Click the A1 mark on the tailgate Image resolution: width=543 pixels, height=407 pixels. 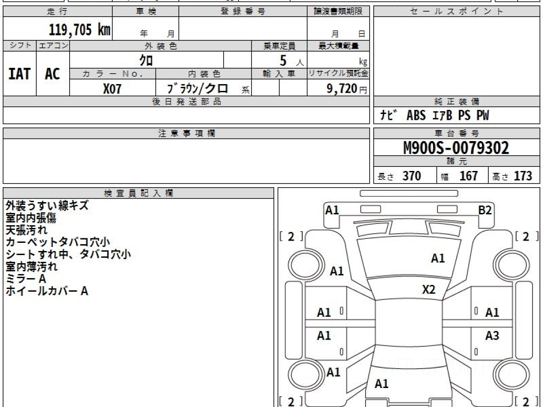(x=381, y=384)
